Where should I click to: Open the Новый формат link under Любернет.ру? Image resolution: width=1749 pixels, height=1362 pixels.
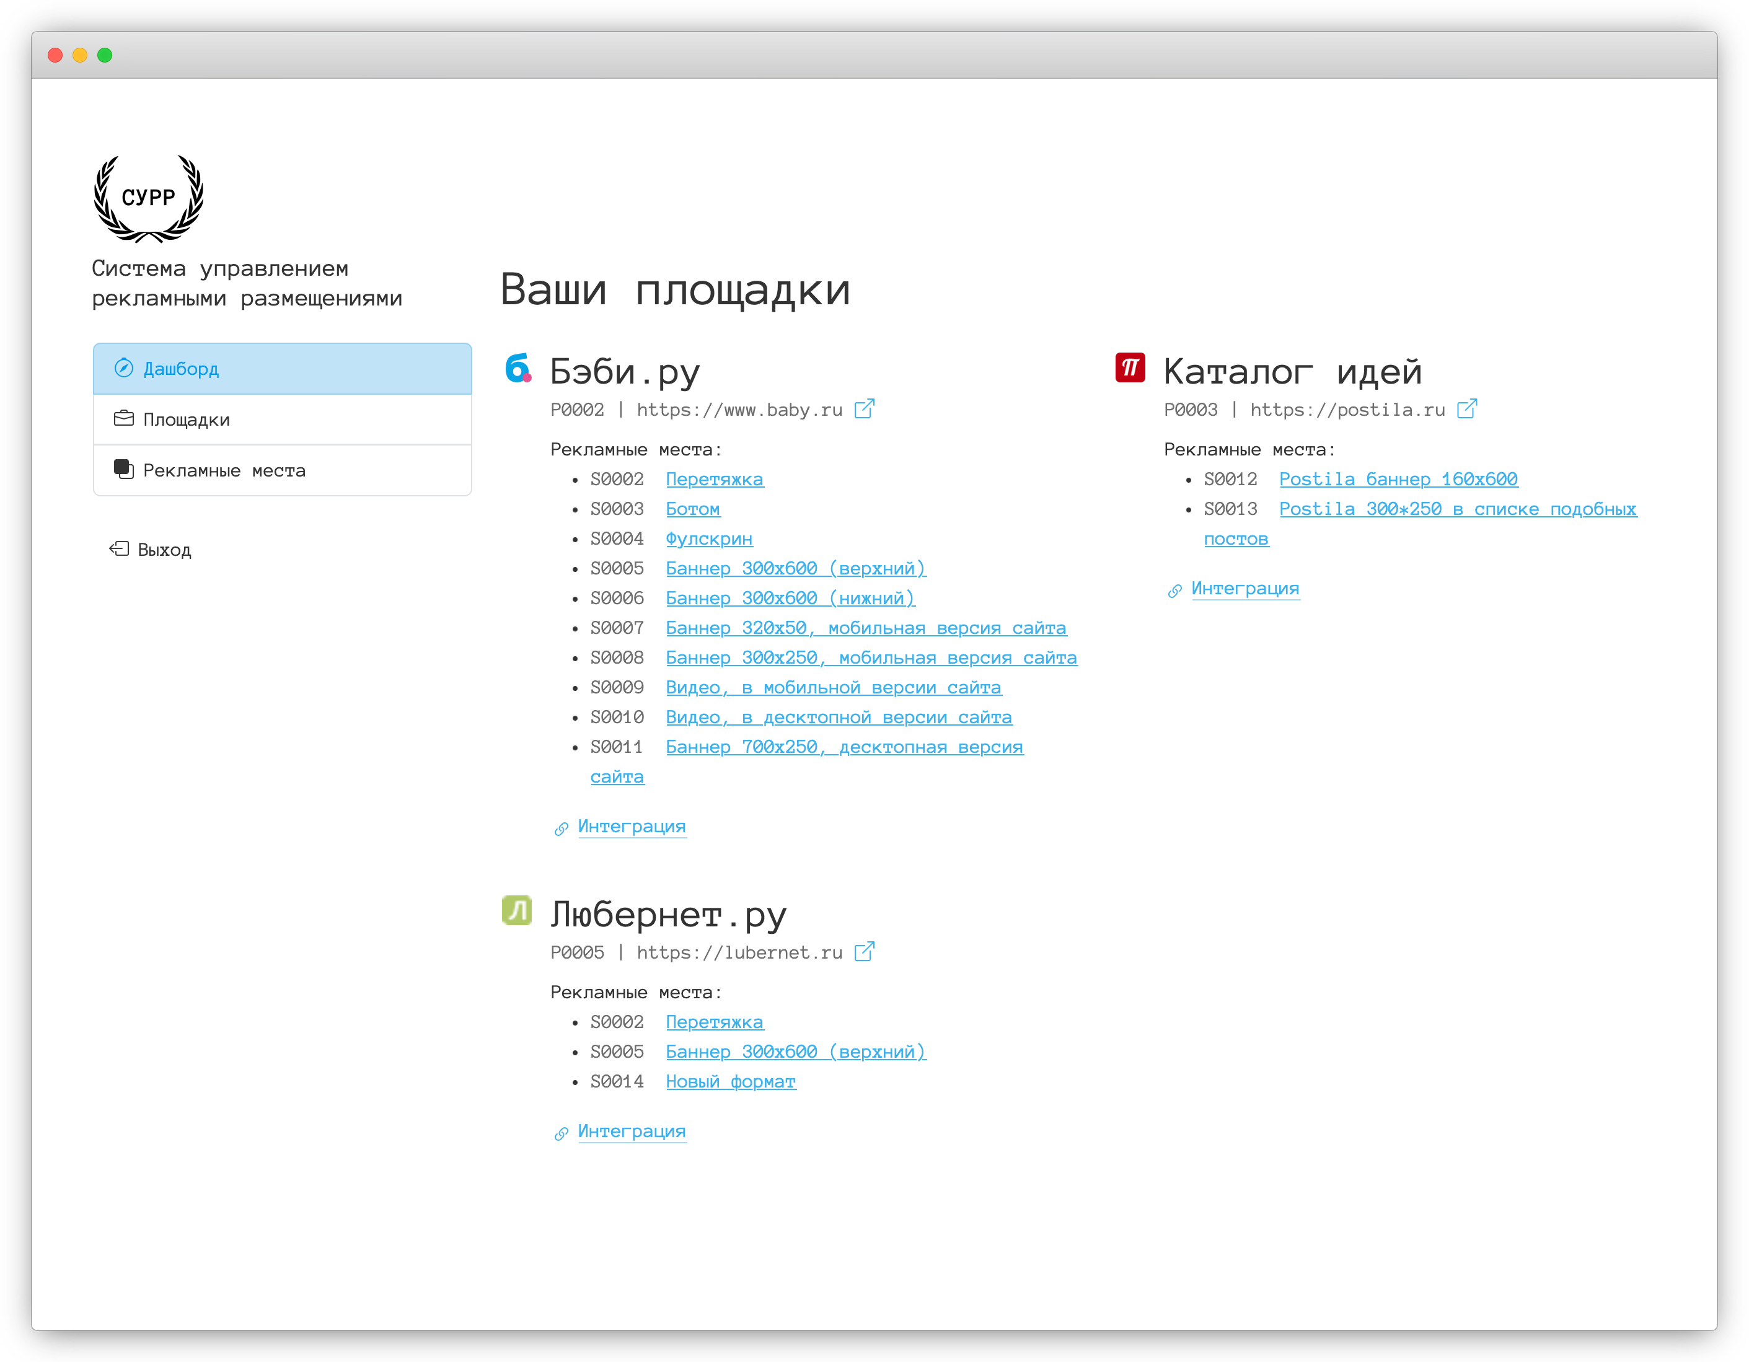[x=730, y=1081]
